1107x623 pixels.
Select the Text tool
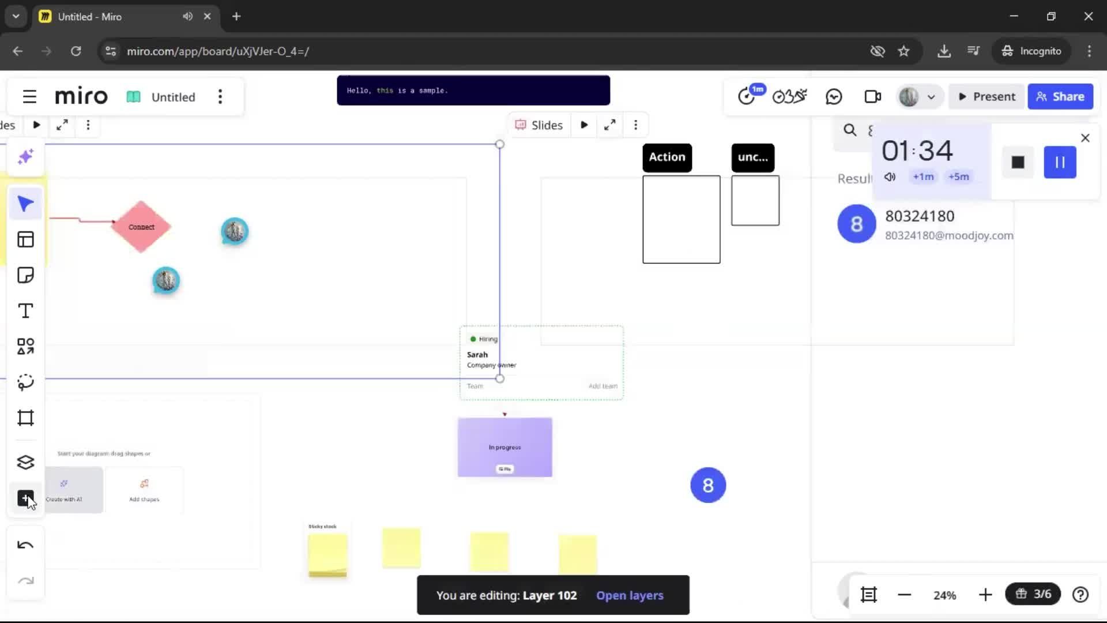point(25,311)
